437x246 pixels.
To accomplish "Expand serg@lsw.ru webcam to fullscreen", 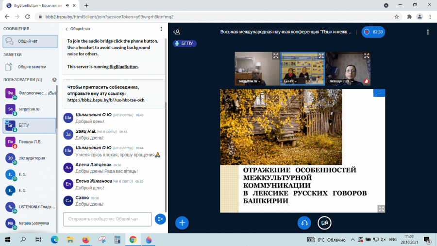I will pyautogui.click(x=276, y=56).
